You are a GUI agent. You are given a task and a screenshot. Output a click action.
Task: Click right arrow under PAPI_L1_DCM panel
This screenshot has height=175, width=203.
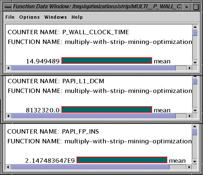pos(190,116)
